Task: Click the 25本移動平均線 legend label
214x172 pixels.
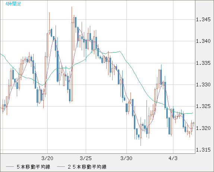Action: 87,167
